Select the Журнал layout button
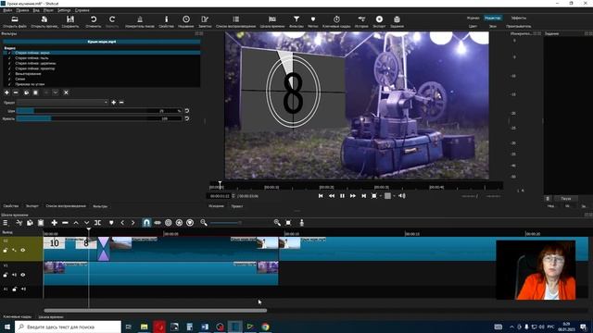This screenshot has height=333, width=593. coord(473,18)
